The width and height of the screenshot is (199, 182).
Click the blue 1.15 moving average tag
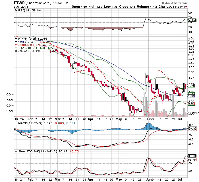pos(191,96)
